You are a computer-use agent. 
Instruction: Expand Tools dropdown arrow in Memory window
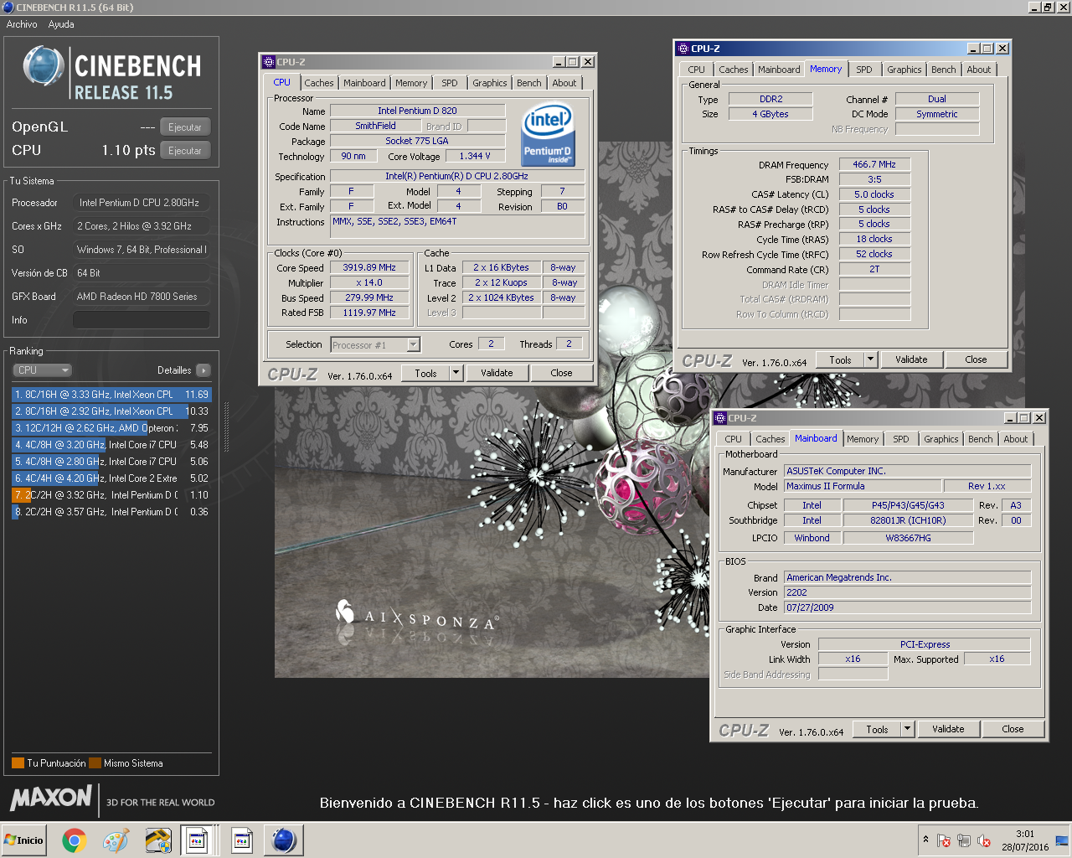[870, 359]
